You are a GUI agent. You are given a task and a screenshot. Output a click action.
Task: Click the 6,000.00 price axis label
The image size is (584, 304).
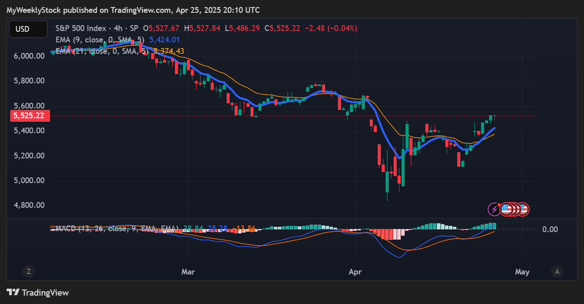[x=29, y=56]
